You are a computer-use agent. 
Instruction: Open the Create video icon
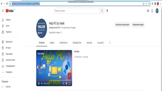click(x=148, y=11)
